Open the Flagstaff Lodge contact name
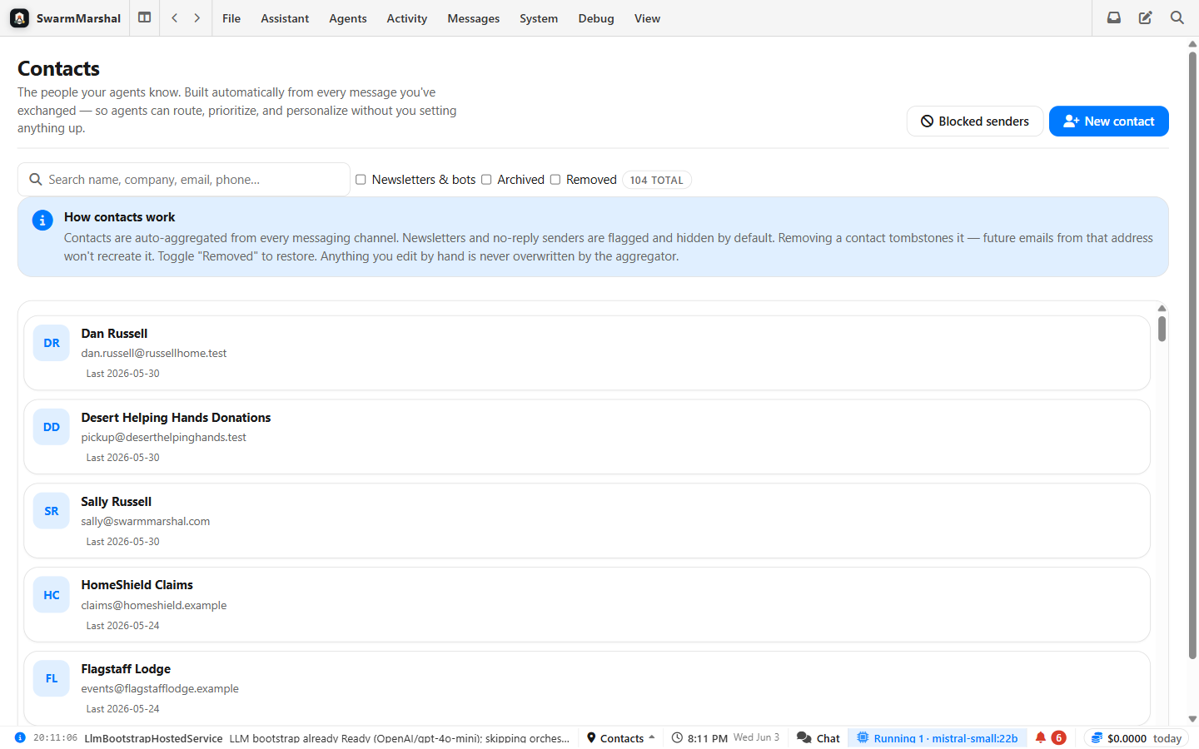This screenshot has width=1199, height=749. pos(126,669)
